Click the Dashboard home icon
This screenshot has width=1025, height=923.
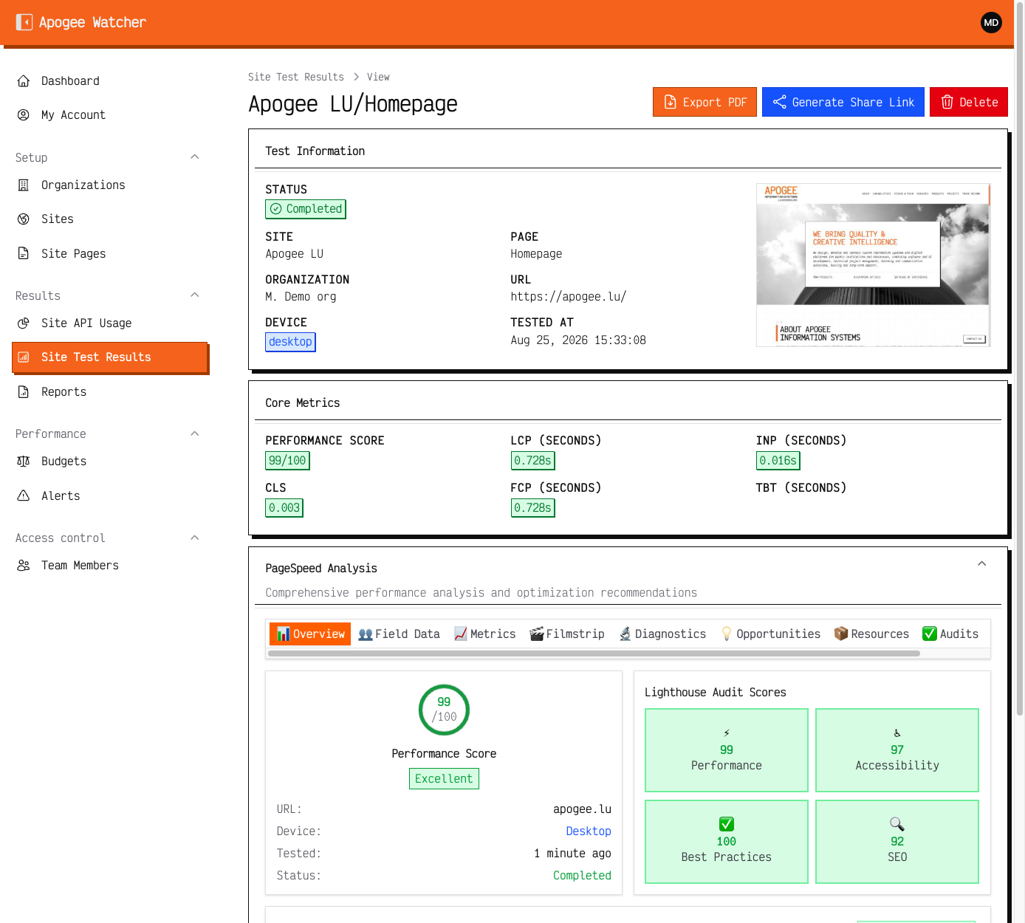pyautogui.click(x=24, y=81)
